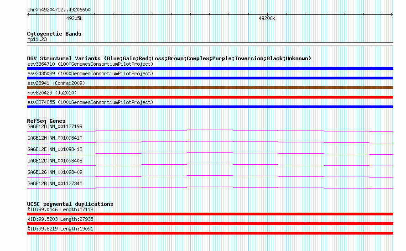Screen dimensions: 406x251
Task: Click gene label GAGE12C|NM_001098408
Action: [x=55, y=161]
